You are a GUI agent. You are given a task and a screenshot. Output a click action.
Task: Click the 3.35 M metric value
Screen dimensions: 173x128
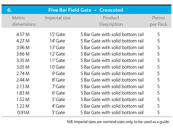coord(23,60)
